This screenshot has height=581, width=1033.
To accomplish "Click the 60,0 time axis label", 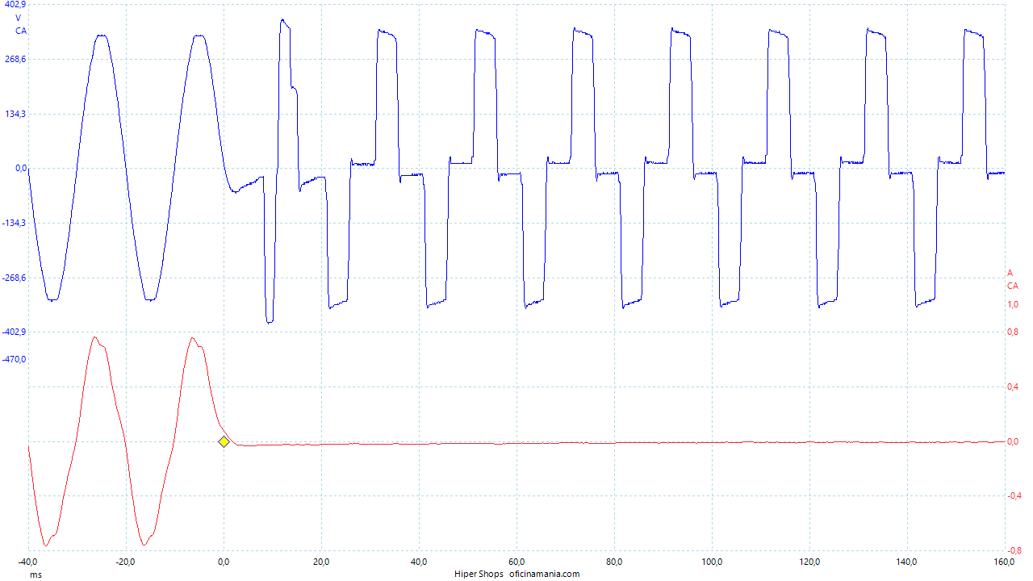I will [x=517, y=562].
